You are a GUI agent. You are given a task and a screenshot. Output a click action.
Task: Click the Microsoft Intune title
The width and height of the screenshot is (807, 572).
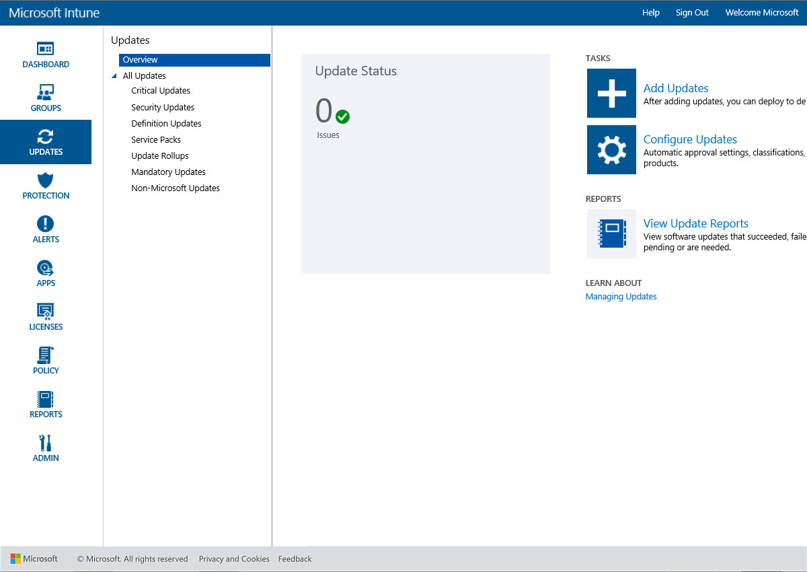[54, 13]
